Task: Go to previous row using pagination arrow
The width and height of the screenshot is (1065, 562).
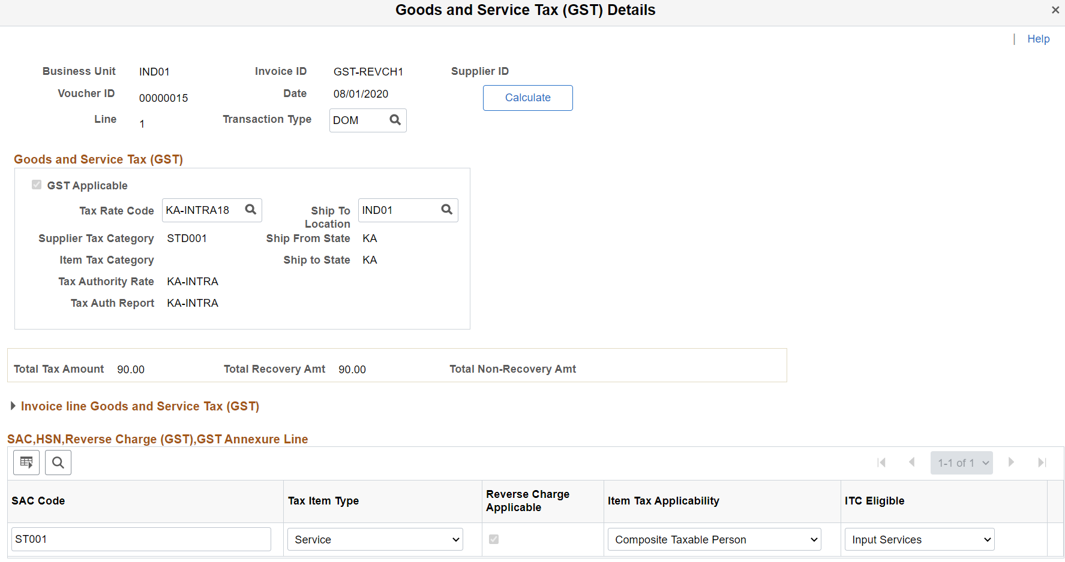Action: pos(912,462)
